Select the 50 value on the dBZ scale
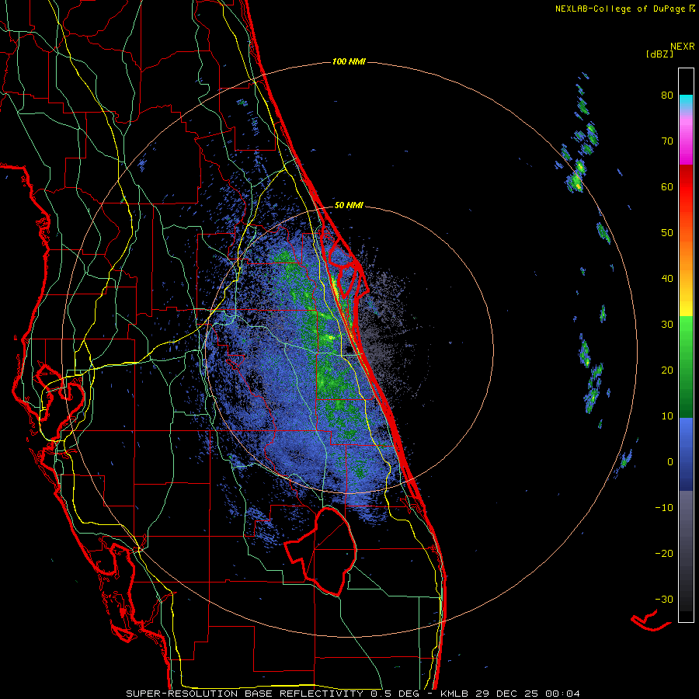The height and width of the screenshot is (699, 699). coord(667,233)
